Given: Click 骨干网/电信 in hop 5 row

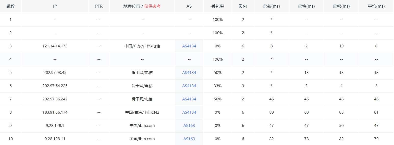Looking at the screenshot, I should click(x=142, y=73).
